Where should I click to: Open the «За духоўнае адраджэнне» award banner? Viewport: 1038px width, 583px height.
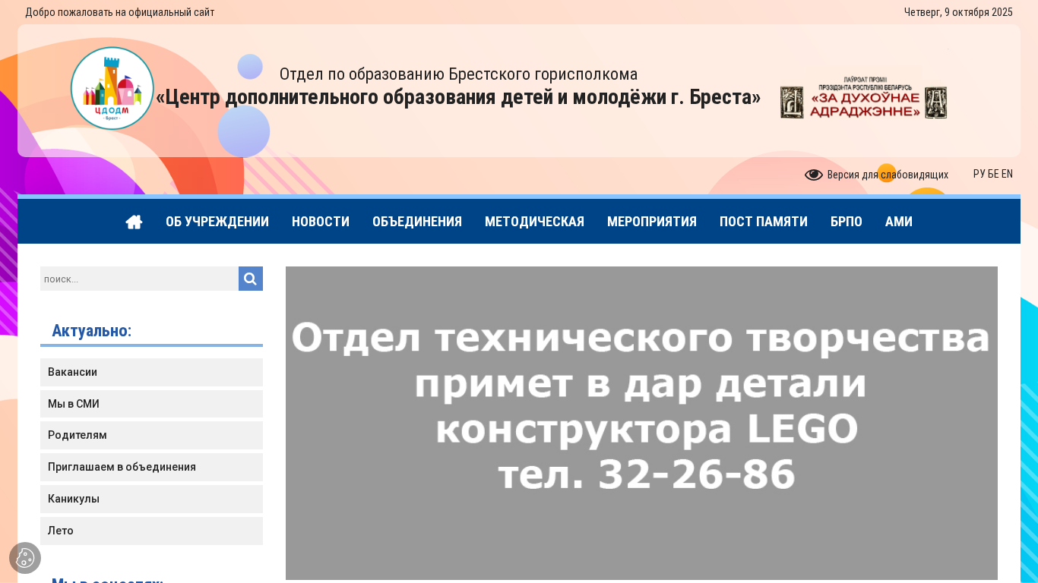tap(863, 98)
